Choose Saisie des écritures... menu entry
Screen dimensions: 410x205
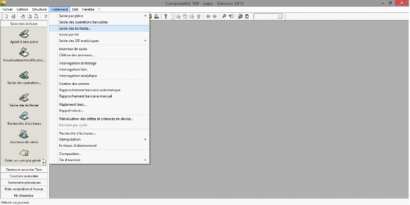99,29
